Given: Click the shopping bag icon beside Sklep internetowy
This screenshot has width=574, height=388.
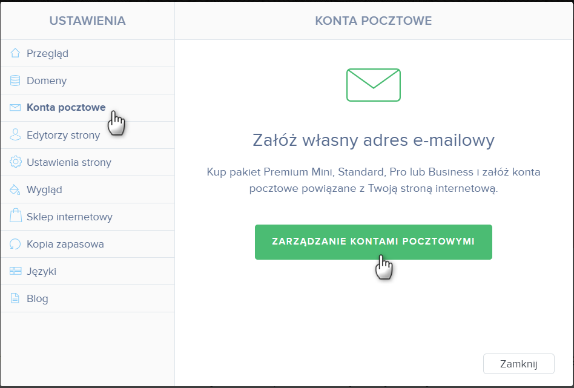Looking at the screenshot, I should point(15,216).
